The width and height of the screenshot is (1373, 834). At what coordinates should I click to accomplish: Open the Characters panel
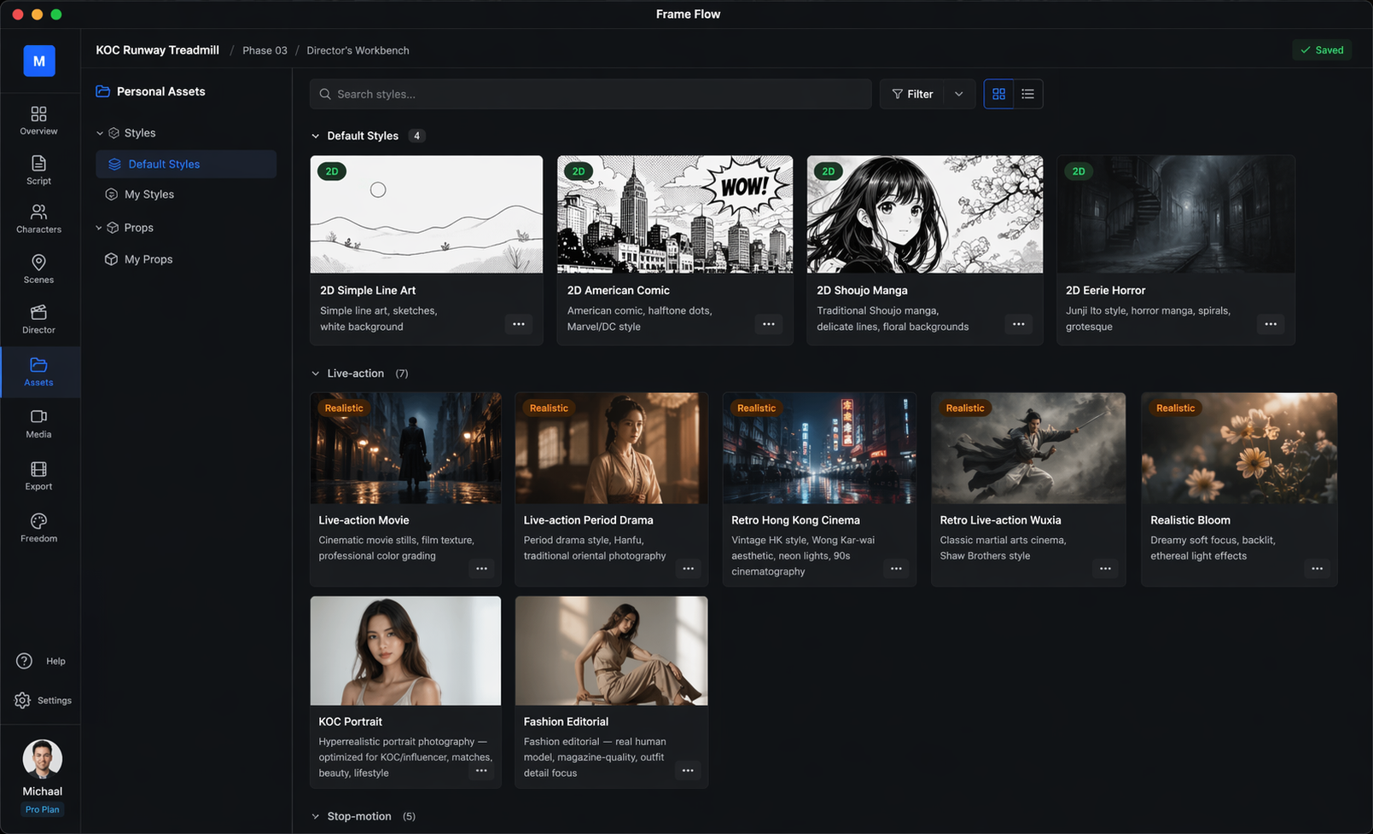38,218
